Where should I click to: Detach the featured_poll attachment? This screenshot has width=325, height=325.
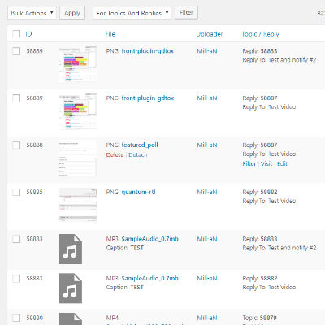(138, 154)
